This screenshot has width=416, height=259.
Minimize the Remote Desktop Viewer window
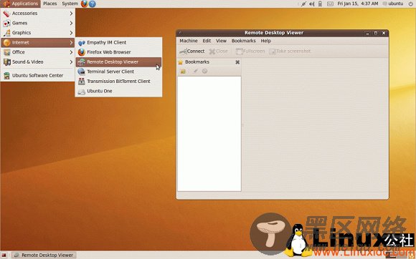[367, 33]
